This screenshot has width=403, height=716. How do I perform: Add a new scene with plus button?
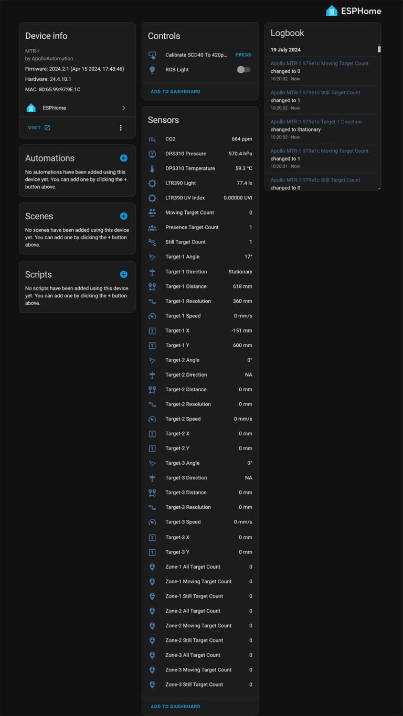[x=123, y=216]
